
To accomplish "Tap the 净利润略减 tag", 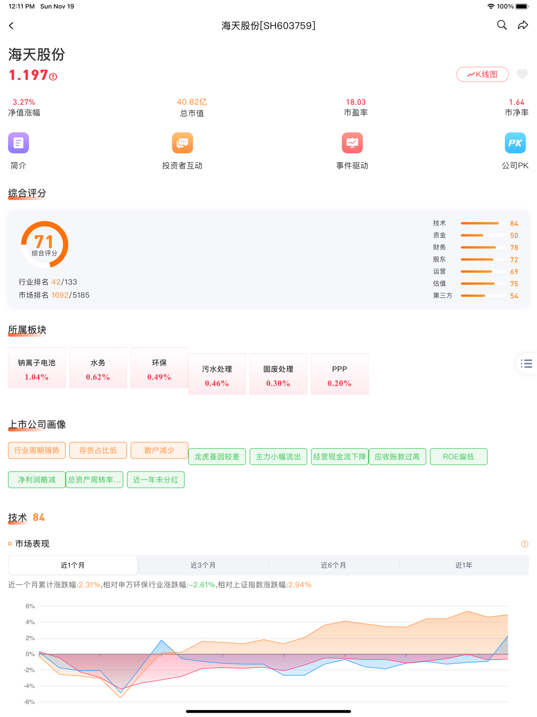I will pyautogui.click(x=37, y=480).
